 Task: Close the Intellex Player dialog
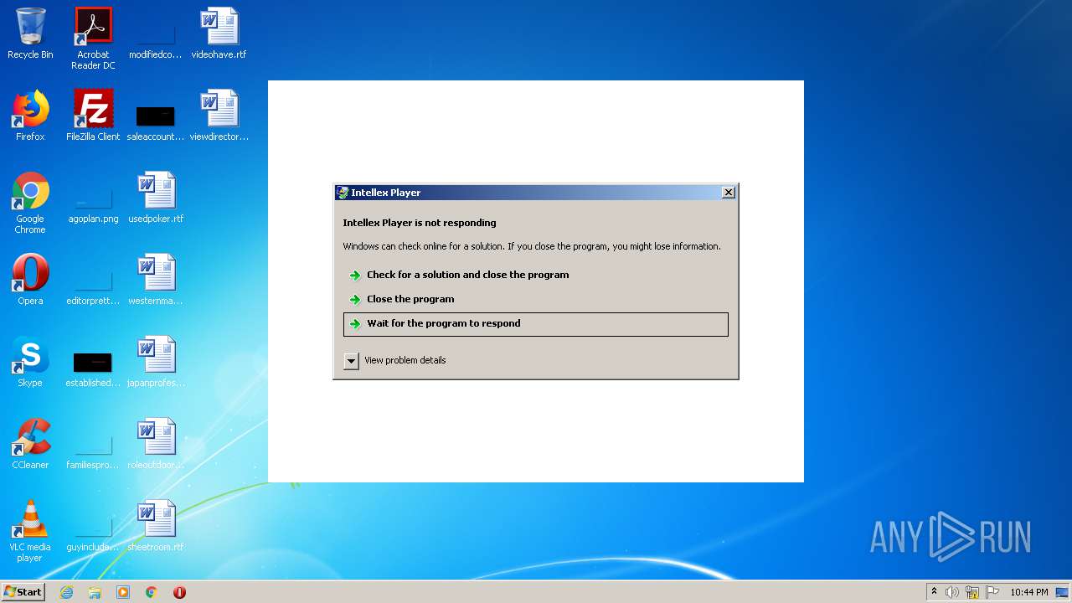[729, 193]
